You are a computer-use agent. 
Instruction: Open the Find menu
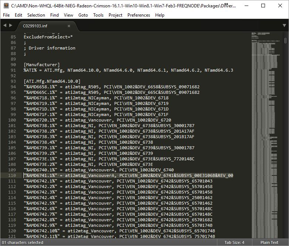coord(54,15)
